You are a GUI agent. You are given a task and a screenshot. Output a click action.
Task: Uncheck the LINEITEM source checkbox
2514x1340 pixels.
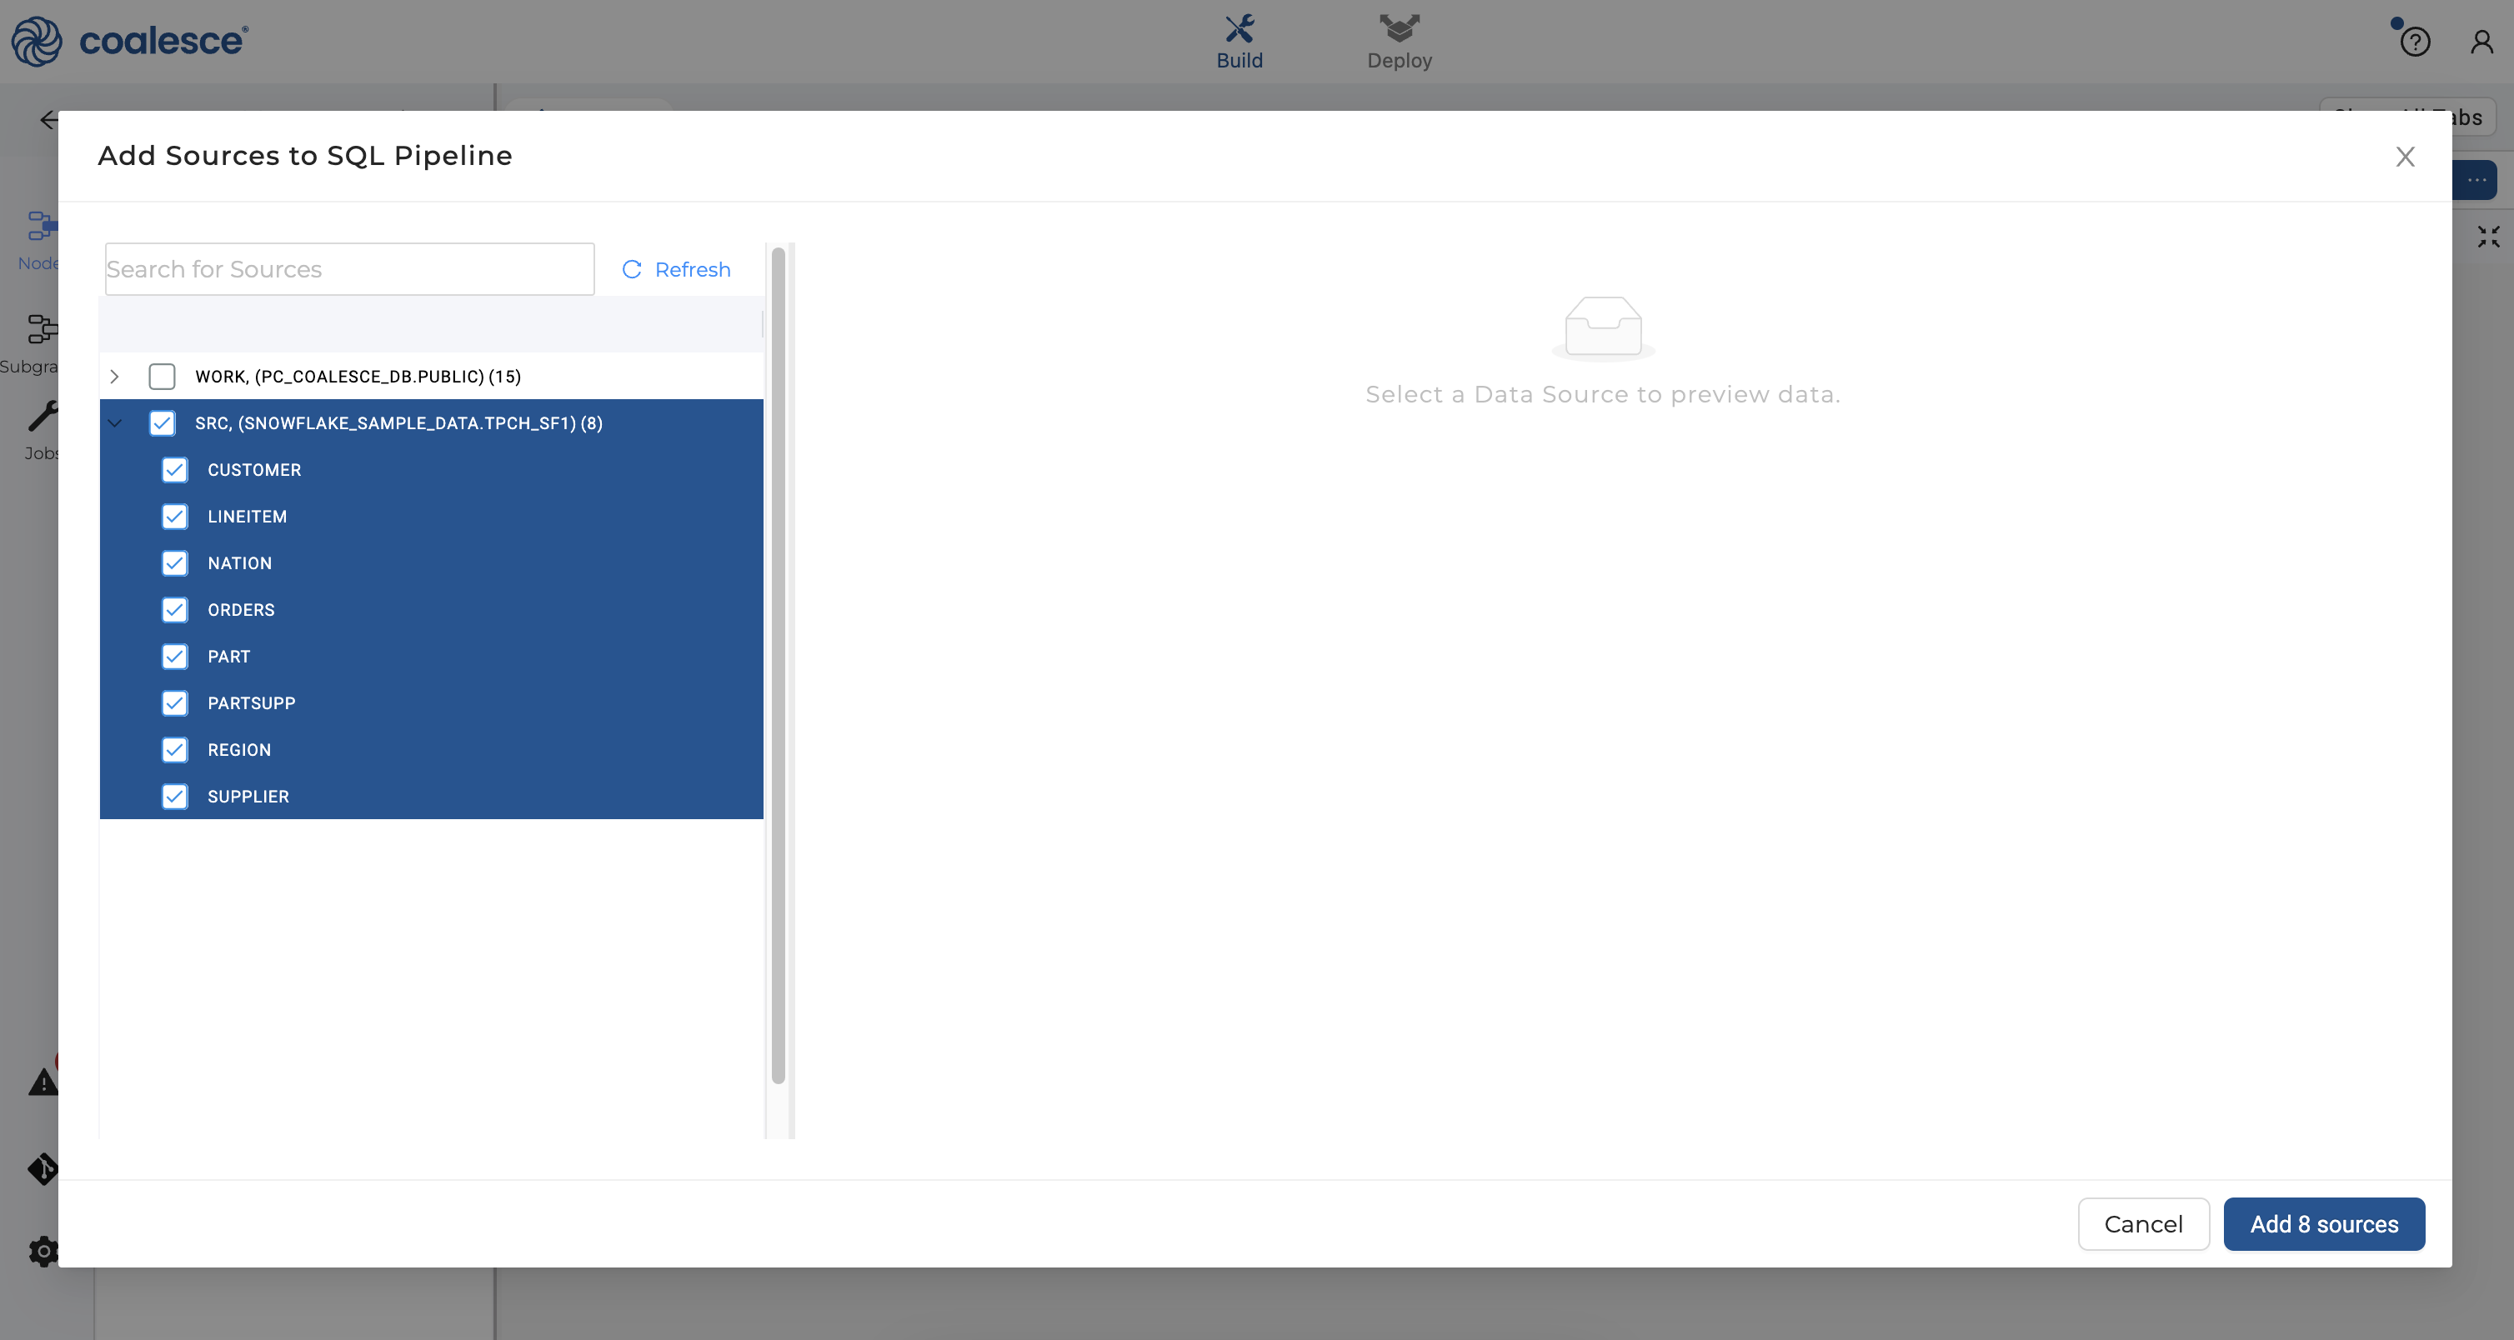click(x=175, y=517)
